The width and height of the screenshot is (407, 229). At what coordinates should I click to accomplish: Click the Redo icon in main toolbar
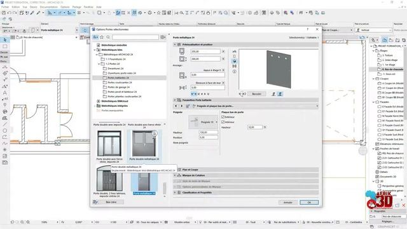pyautogui.click(x=15, y=13)
